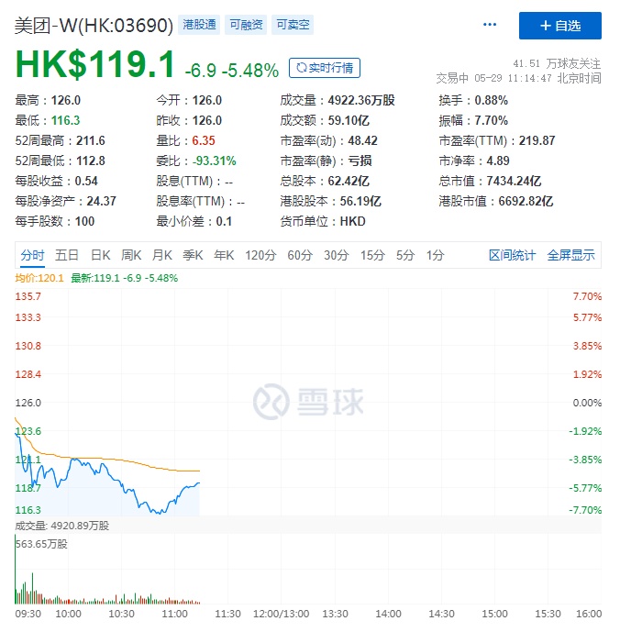Switch to the 周K chart tab
620x632 pixels.
(131, 255)
